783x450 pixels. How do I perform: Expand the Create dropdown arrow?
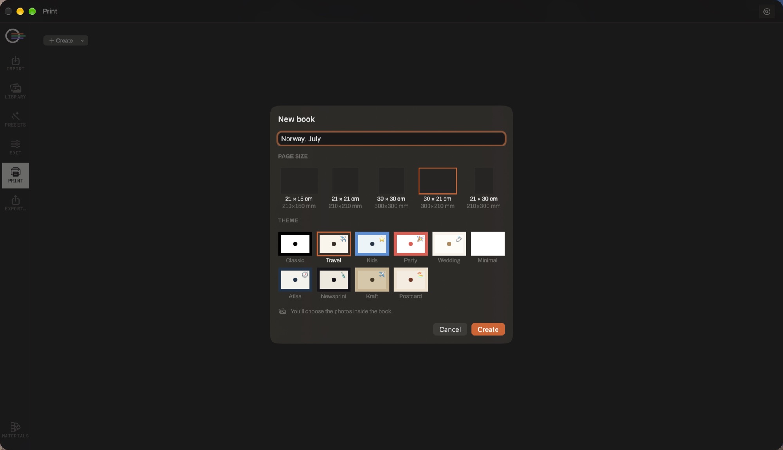click(82, 40)
